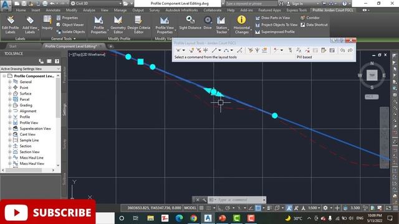The width and height of the screenshot is (399, 224).
Task: Open the Inquiry tool
Action: (x=47, y=22)
